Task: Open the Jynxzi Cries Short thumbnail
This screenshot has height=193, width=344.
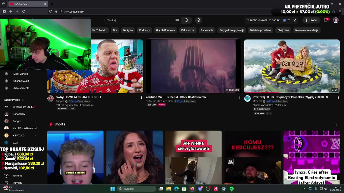Action: [311, 158]
